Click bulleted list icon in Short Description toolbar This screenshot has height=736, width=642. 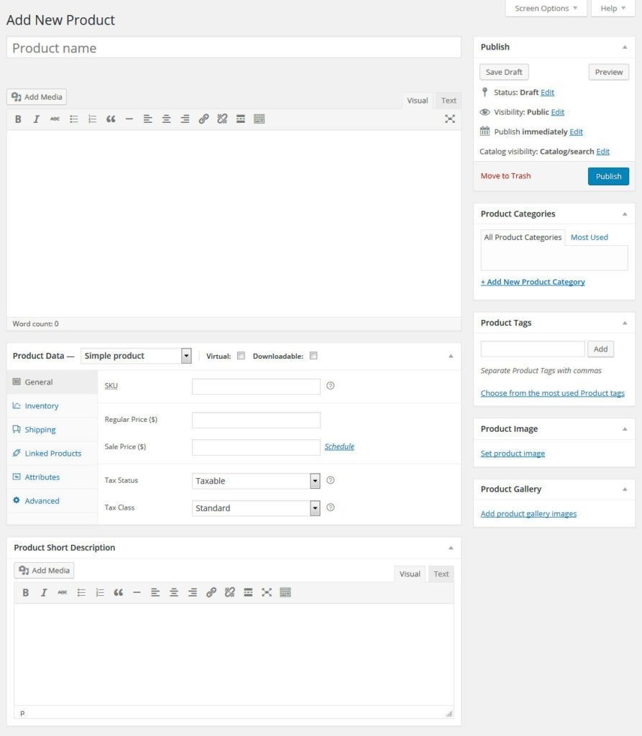(x=81, y=592)
